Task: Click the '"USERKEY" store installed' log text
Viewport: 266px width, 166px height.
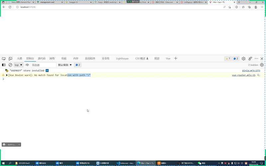Action: click(x=27, y=70)
